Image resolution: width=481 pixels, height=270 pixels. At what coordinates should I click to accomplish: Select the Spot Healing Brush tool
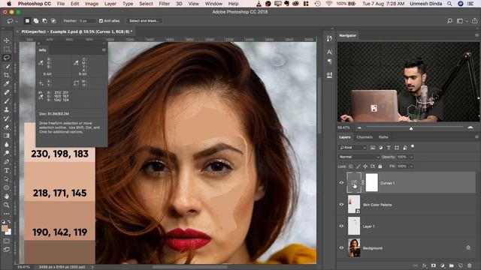[7, 92]
